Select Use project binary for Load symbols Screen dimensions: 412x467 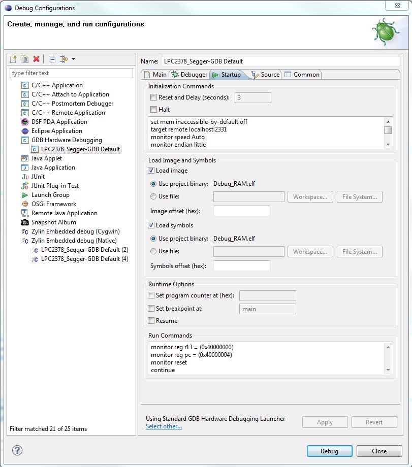[x=153, y=239]
